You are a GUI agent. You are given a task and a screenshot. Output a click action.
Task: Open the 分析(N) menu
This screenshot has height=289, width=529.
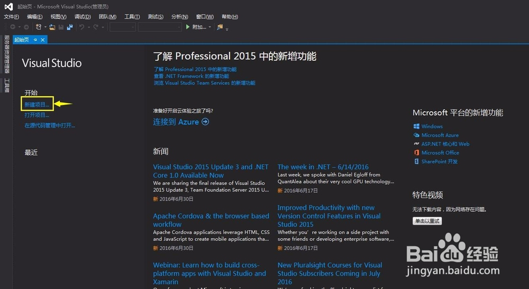pyautogui.click(x=179, y=16)
